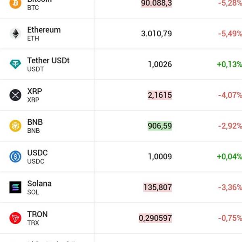The width and height of the screenshot is (242, 242).
Task: Click the BTC ticker symbol label
Action: [x=33, y=8]
